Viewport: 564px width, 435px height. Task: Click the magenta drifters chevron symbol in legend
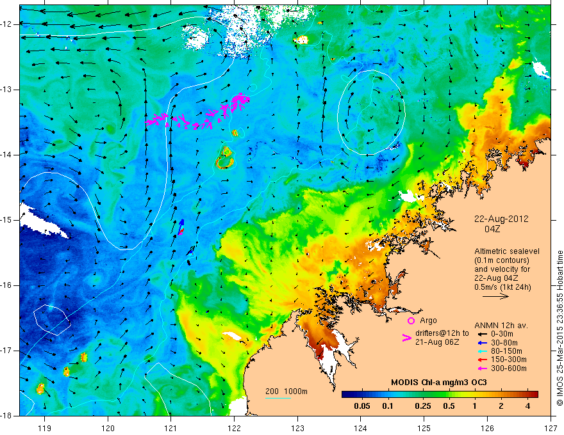pyautogui.click(x=406, y=338)
